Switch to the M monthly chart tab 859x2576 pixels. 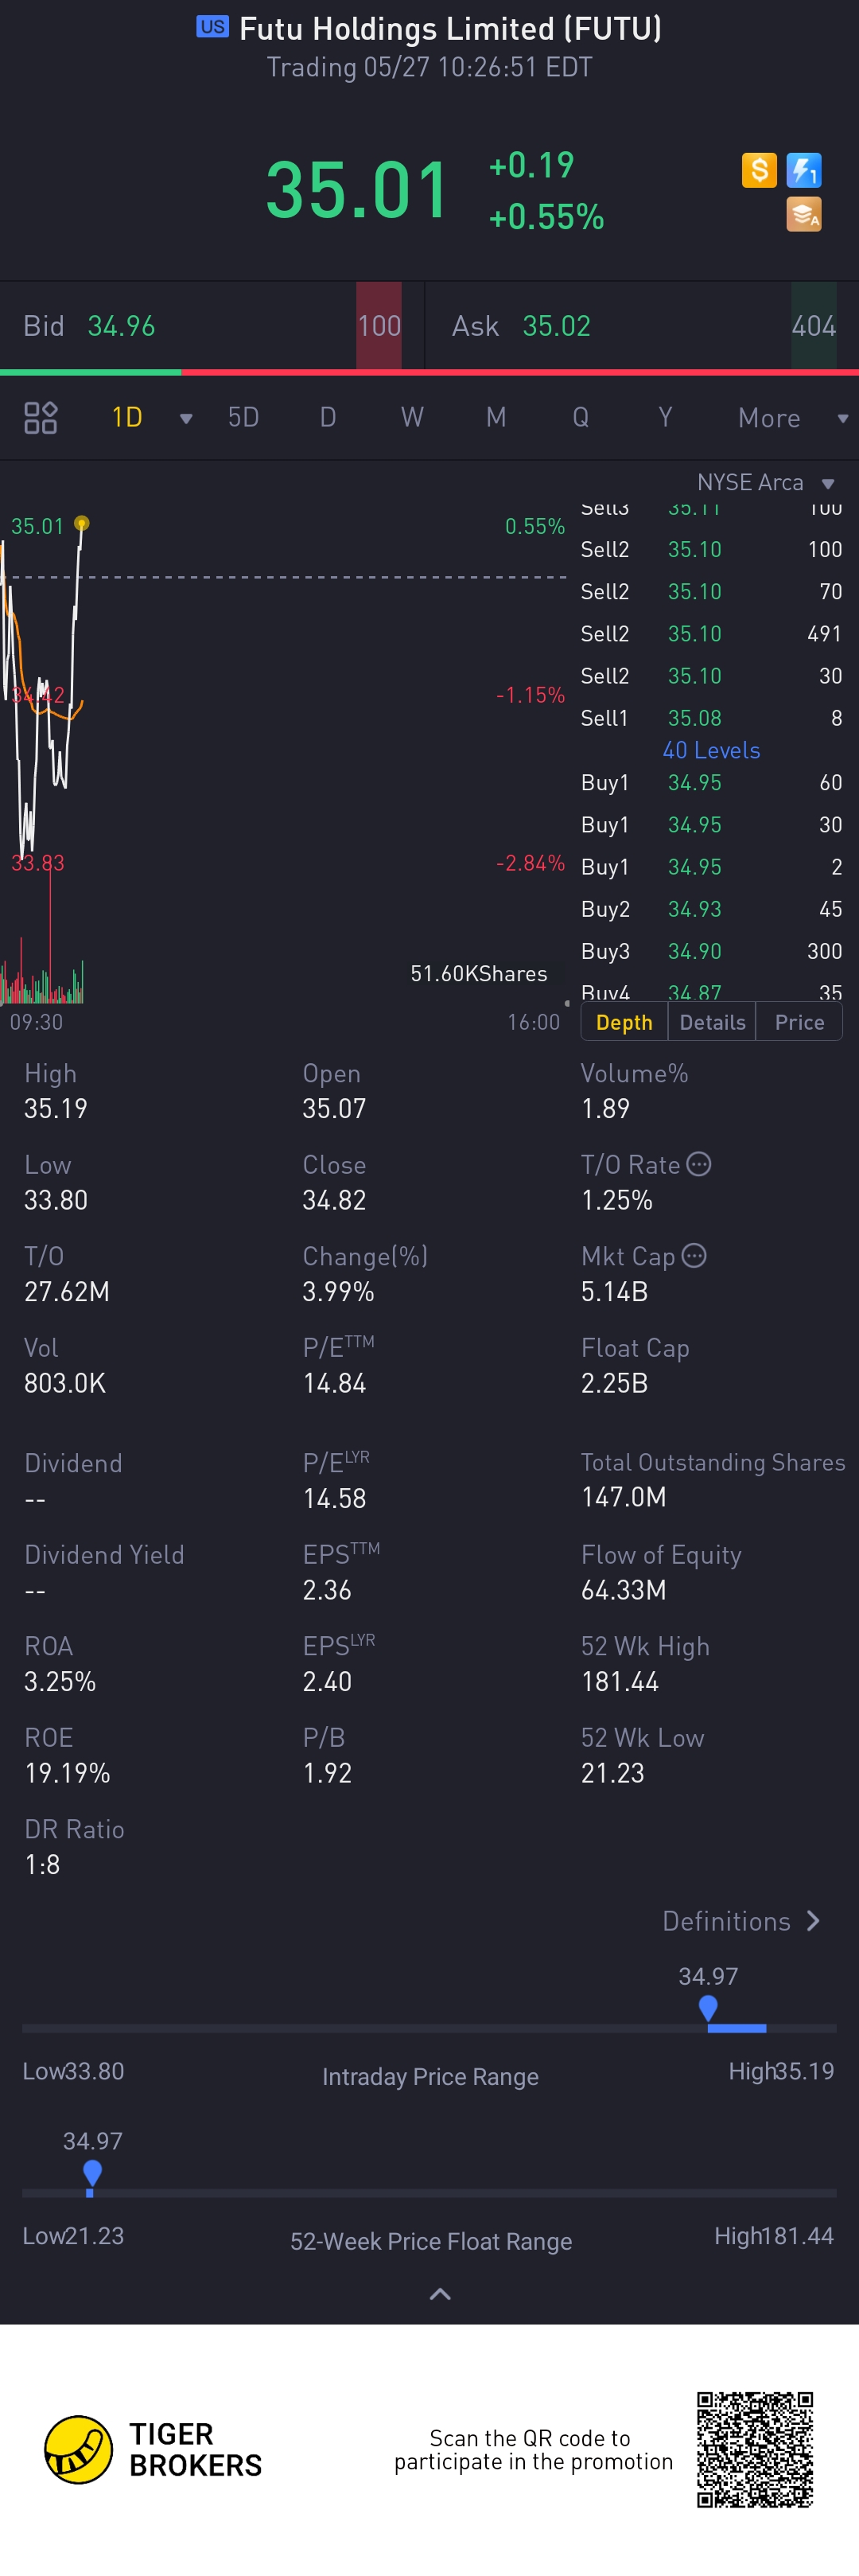[496, 417]
